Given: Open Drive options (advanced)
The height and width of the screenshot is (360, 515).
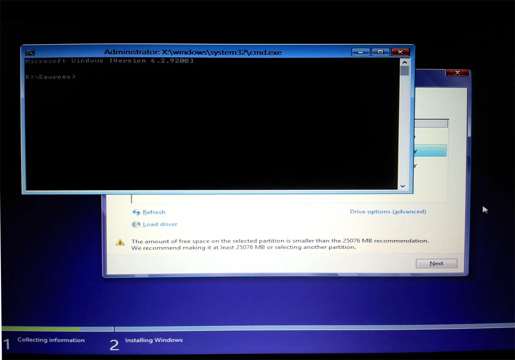Looking at the screenshot, I should pos(388,212).
